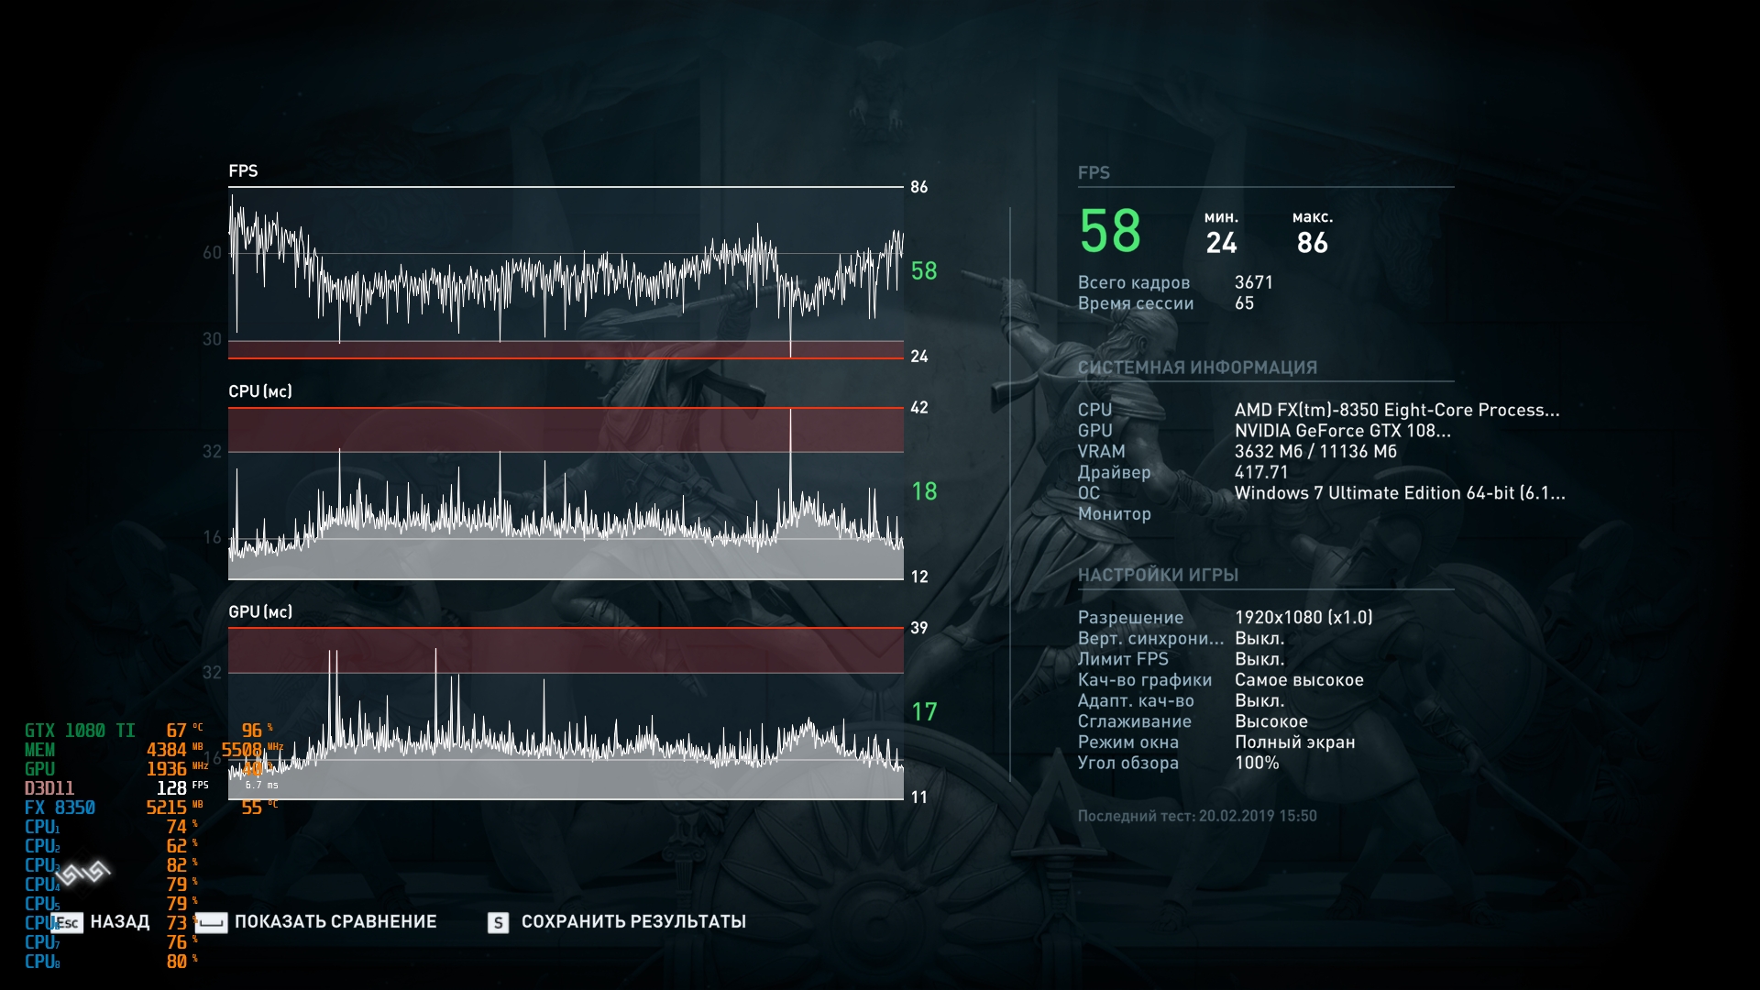1760x990 pixels.
Task: Click the GTX 1080 TI overlay label
Action: click(80, 731)
